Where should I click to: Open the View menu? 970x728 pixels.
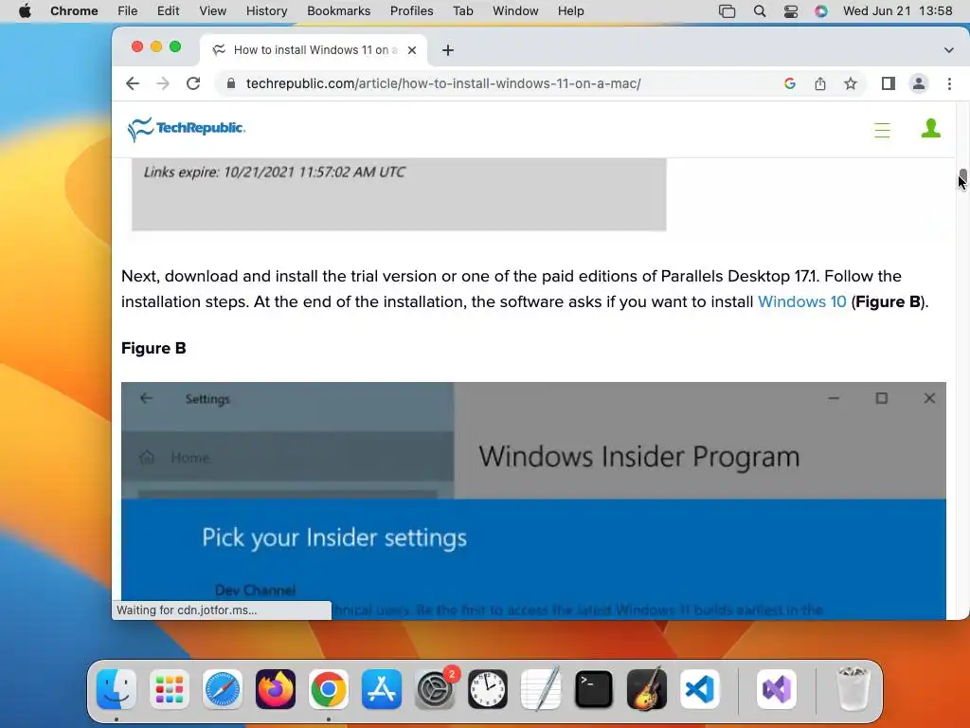(213, 11)
